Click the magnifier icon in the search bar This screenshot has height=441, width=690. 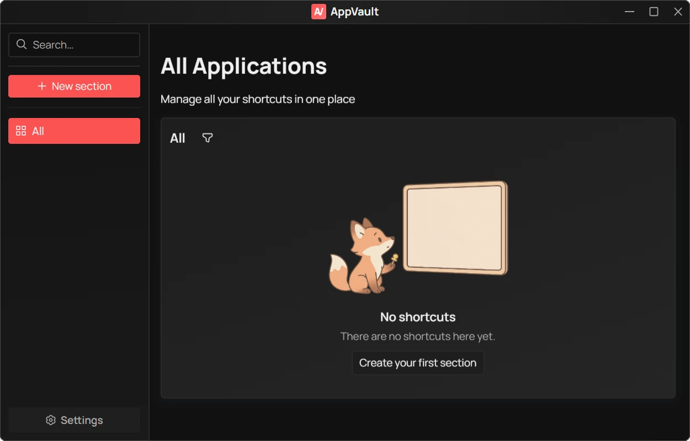pos(22,44)
